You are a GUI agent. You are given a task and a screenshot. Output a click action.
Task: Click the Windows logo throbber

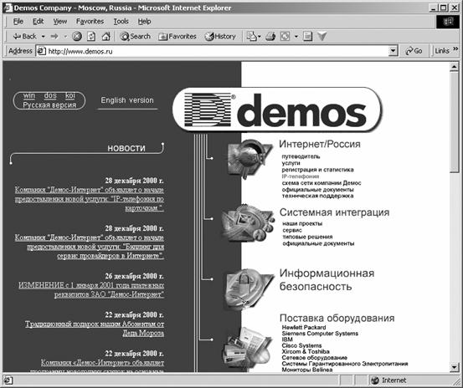[448, 22]
